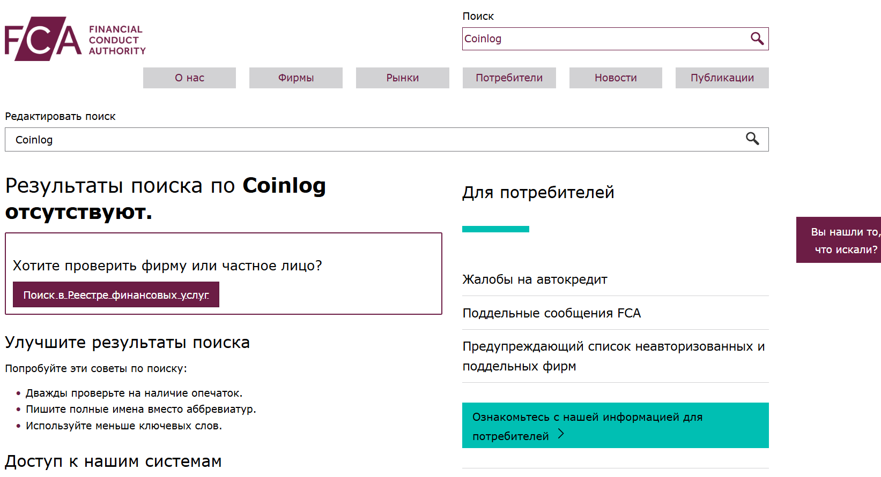Viewport: 881px width, 477px height.
Task: Click the magnifier icon in top search box
Action: coord(757,39)
